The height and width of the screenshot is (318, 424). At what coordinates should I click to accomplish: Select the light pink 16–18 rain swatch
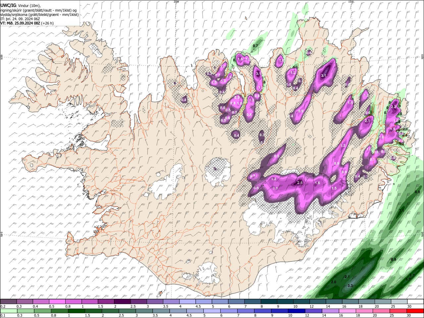(347, 311)
